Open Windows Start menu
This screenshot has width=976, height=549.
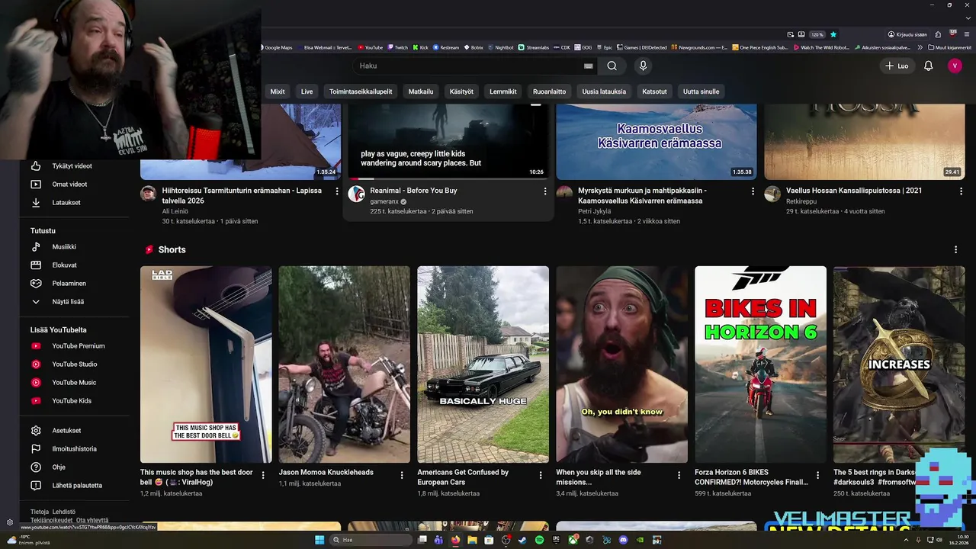[319, 540]
